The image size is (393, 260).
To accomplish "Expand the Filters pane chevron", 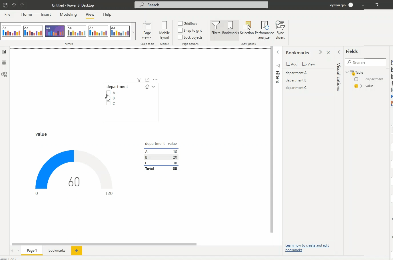I will pyautogui.click(x=277, y=52).
